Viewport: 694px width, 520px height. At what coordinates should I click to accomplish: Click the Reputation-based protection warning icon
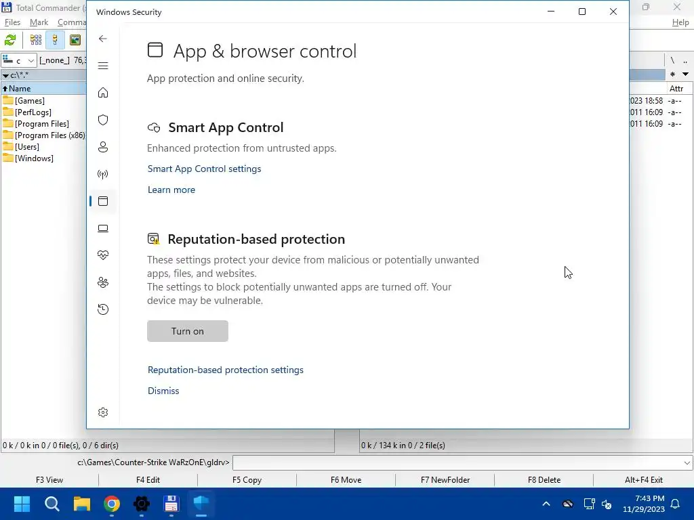coord(153,239)
